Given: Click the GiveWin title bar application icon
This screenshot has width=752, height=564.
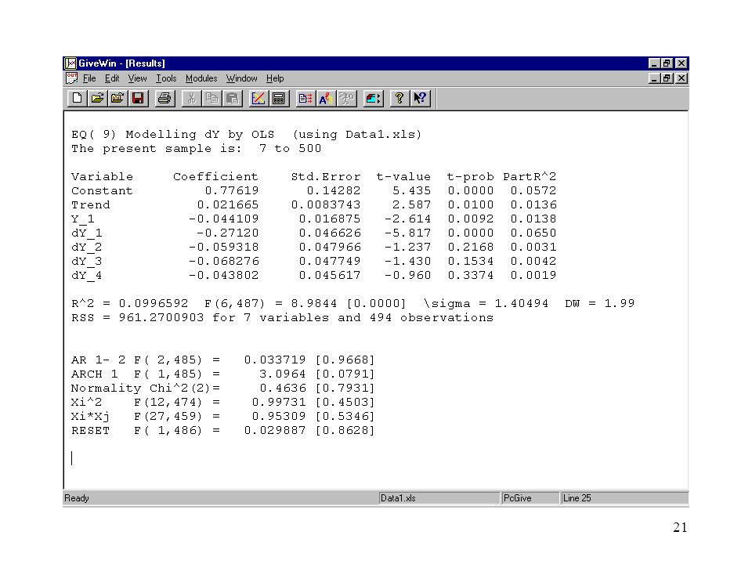Looking at the screenshot, I should tap(70, 63).
